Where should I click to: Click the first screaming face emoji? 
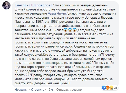[x=65, y=30]
